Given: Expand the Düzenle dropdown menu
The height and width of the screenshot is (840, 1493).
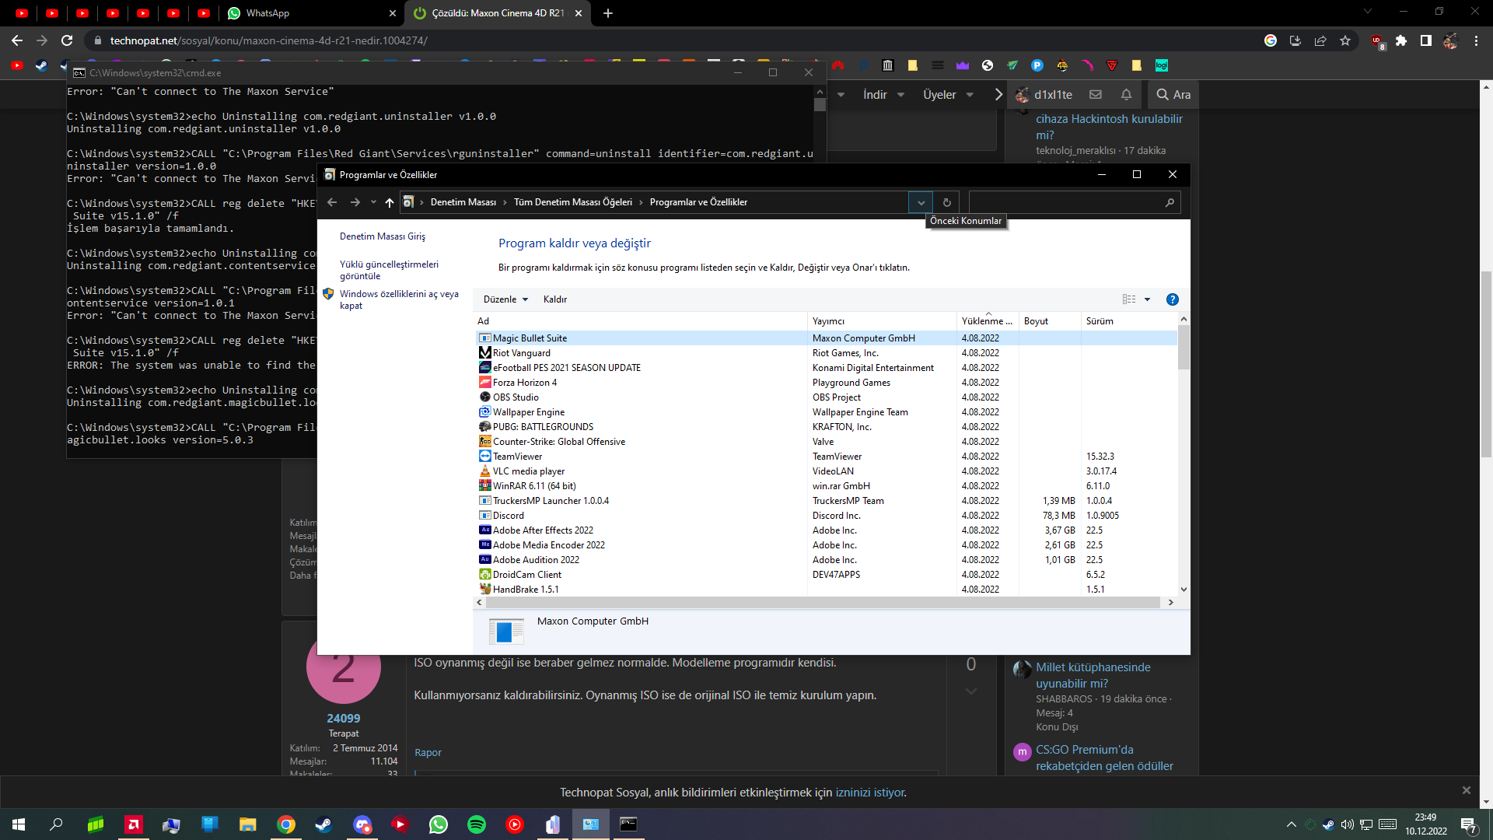Looking at the screenshot, I should click(505, 299).
